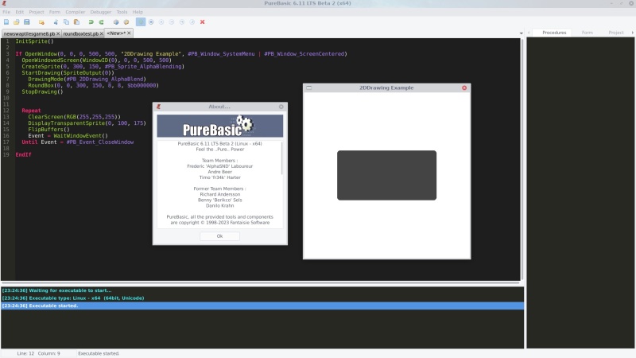The height and width of the screenshot is (358, 636).
Task: Cut selection with the scissors icon
Action: pos(56,22)
